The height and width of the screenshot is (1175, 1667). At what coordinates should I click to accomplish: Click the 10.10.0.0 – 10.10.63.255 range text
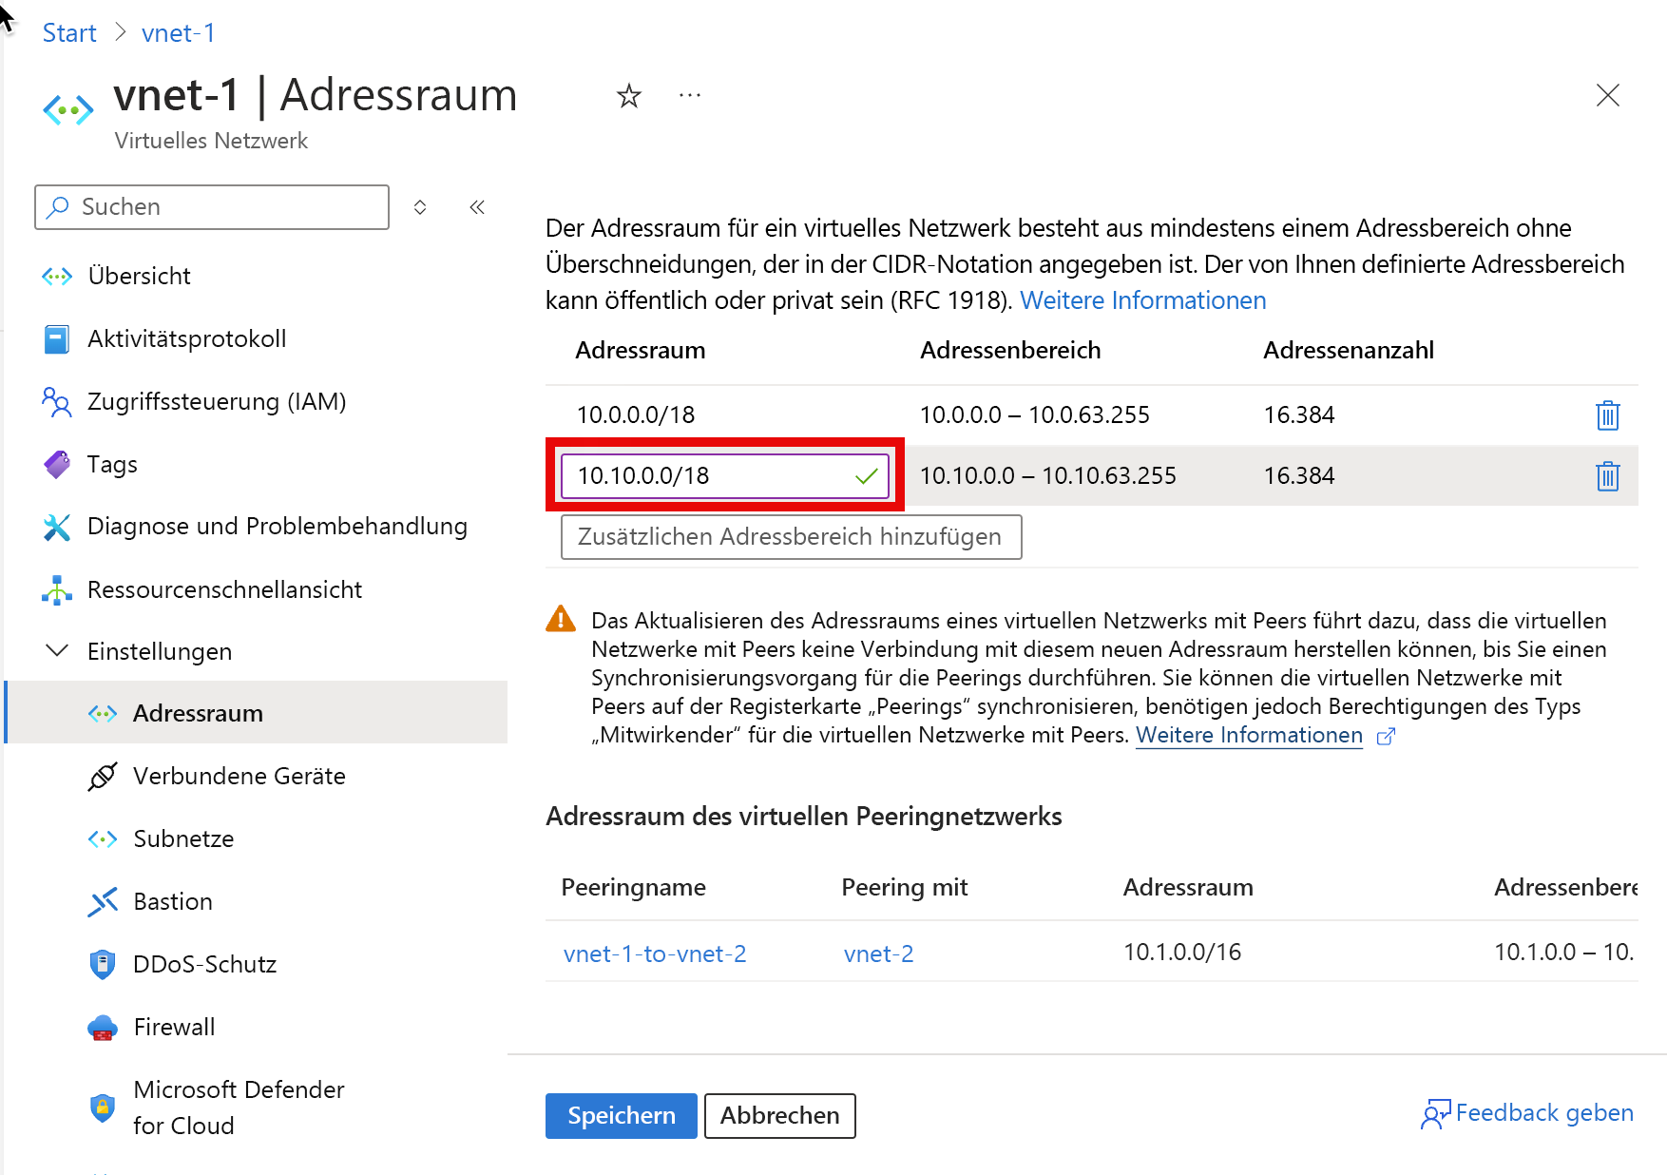point(1047,475)
